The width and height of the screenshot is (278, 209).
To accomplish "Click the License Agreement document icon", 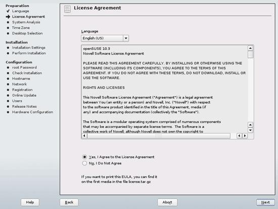I will 67,9.
